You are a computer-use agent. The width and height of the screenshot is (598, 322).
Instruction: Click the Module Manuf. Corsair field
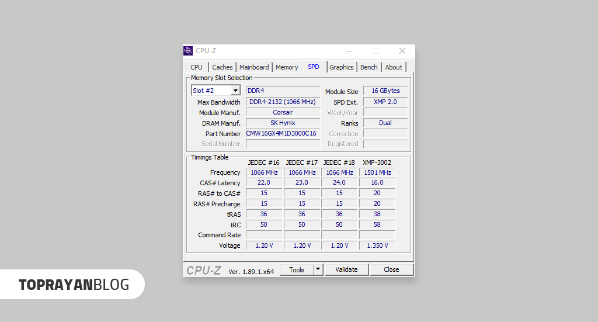click(283, 112)
